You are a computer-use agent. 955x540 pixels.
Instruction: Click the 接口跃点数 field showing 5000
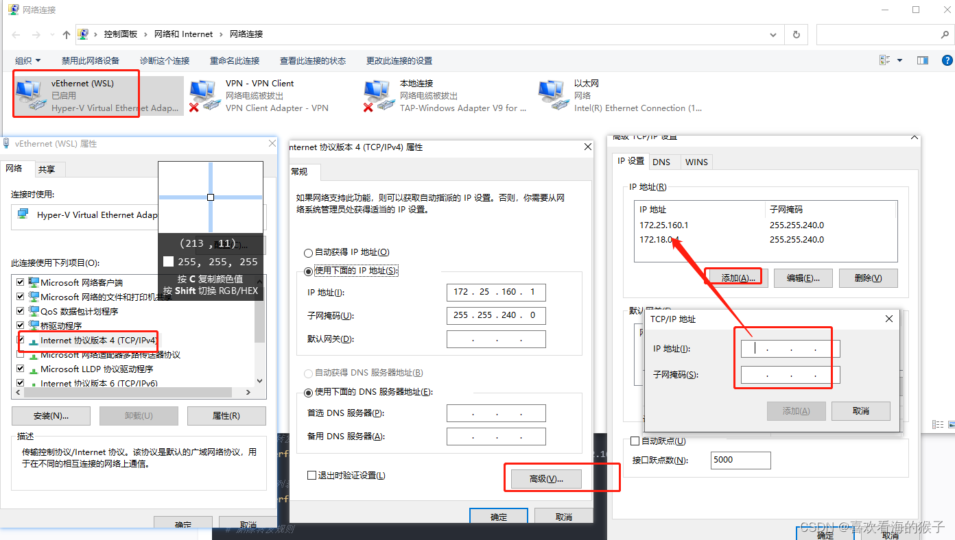(741, 461)
